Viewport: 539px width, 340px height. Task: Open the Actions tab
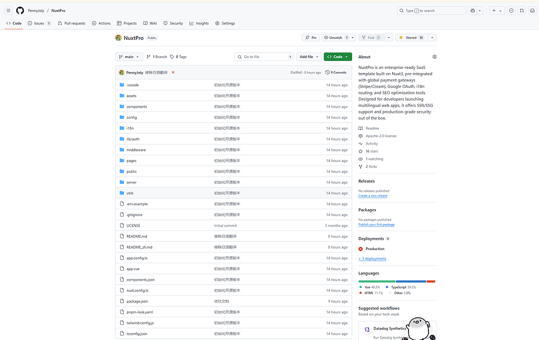(101, 23)
